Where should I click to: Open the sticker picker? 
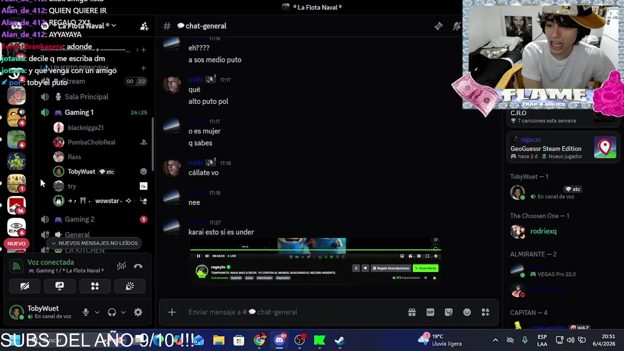(448, 312)
